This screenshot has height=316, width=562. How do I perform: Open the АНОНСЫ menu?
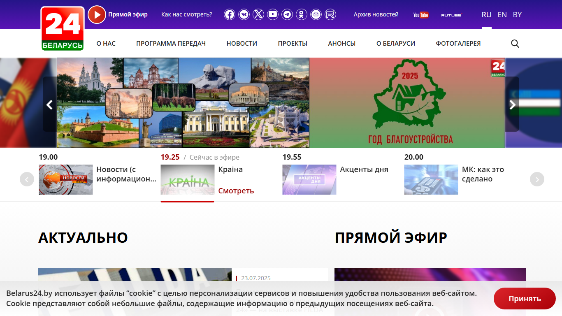pos(342,43)
